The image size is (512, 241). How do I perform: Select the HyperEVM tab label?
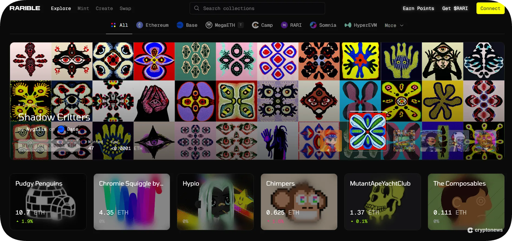365,25
